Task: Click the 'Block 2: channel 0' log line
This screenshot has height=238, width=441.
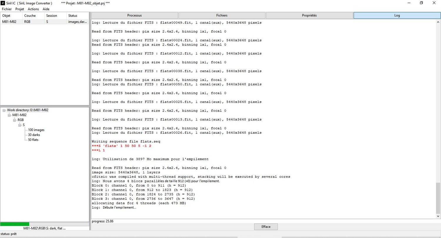Action: (143, 195)
